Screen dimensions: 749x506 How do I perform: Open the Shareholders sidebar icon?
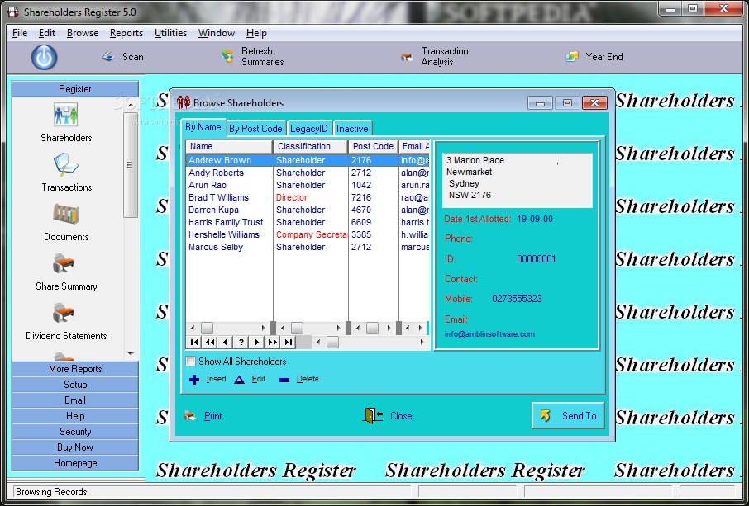point(66,115)
